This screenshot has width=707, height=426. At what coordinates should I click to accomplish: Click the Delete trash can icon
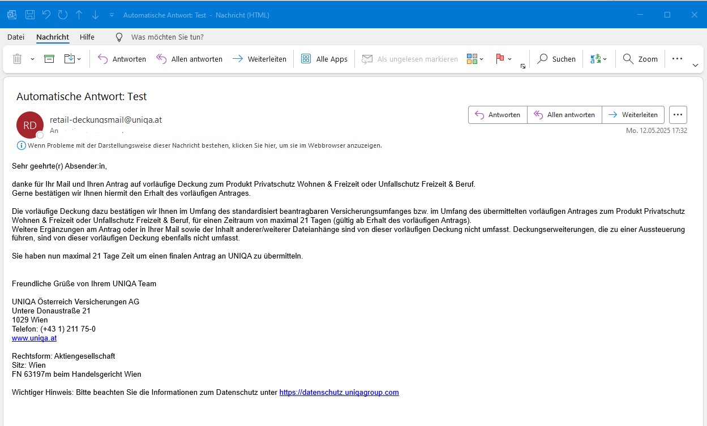pos(18,59)
